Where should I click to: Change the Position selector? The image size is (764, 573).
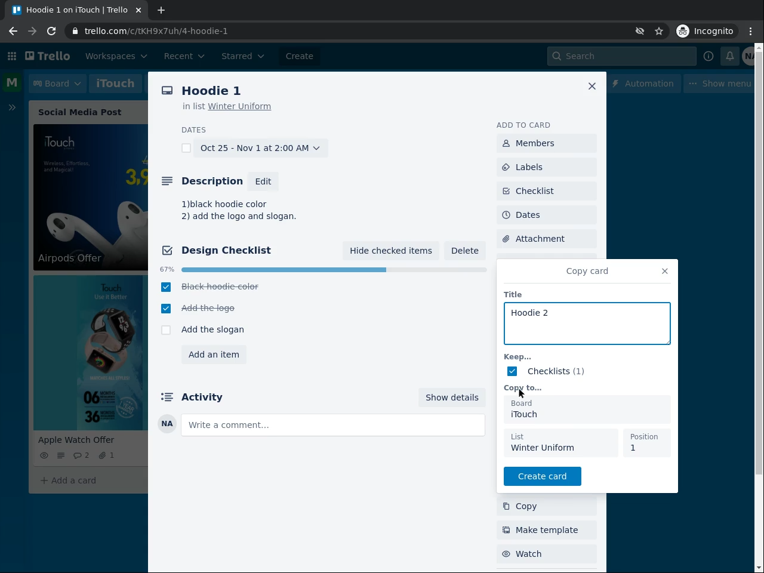[647, 443]
